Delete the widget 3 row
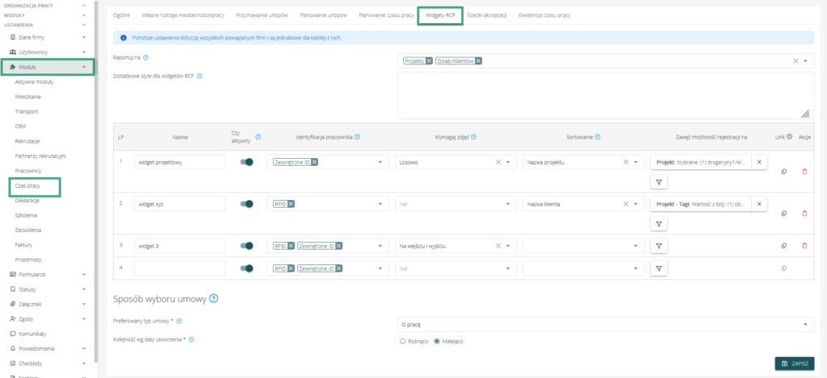This screenshot has height=378, width=827. tap(804, 246)
